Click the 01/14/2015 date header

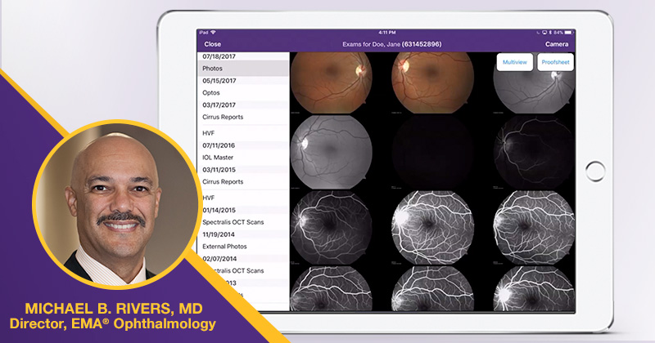(x=219, y=210)
